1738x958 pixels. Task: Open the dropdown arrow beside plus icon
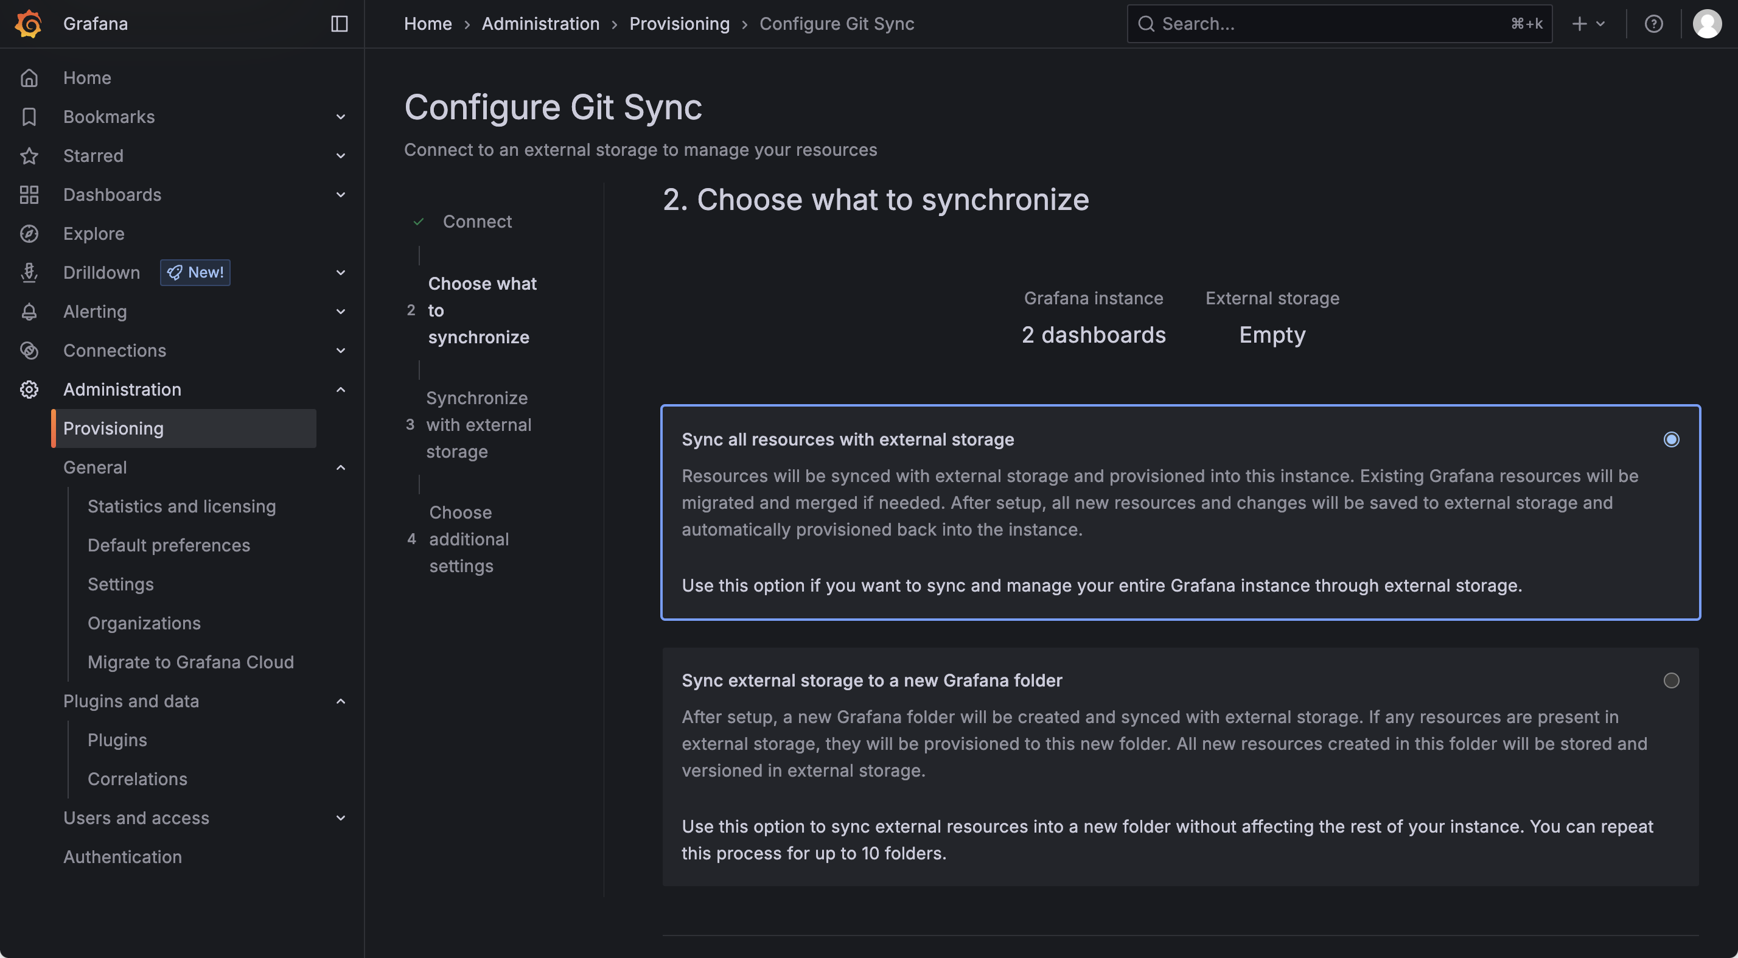coord(1600,24)
